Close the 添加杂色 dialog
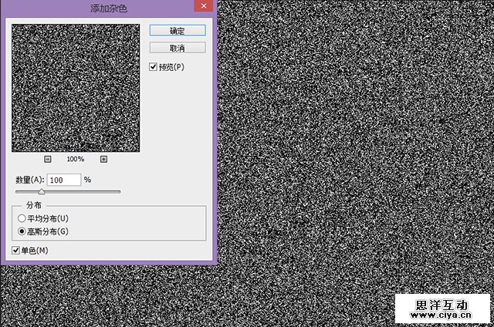The width and height of the screenshot is (494, 327). 204,5
